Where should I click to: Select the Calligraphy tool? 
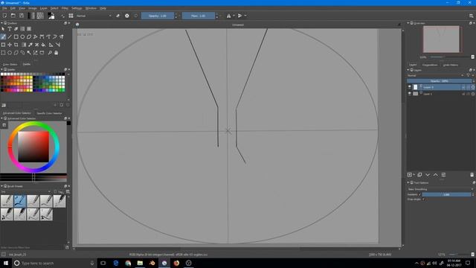click(16, 29)
